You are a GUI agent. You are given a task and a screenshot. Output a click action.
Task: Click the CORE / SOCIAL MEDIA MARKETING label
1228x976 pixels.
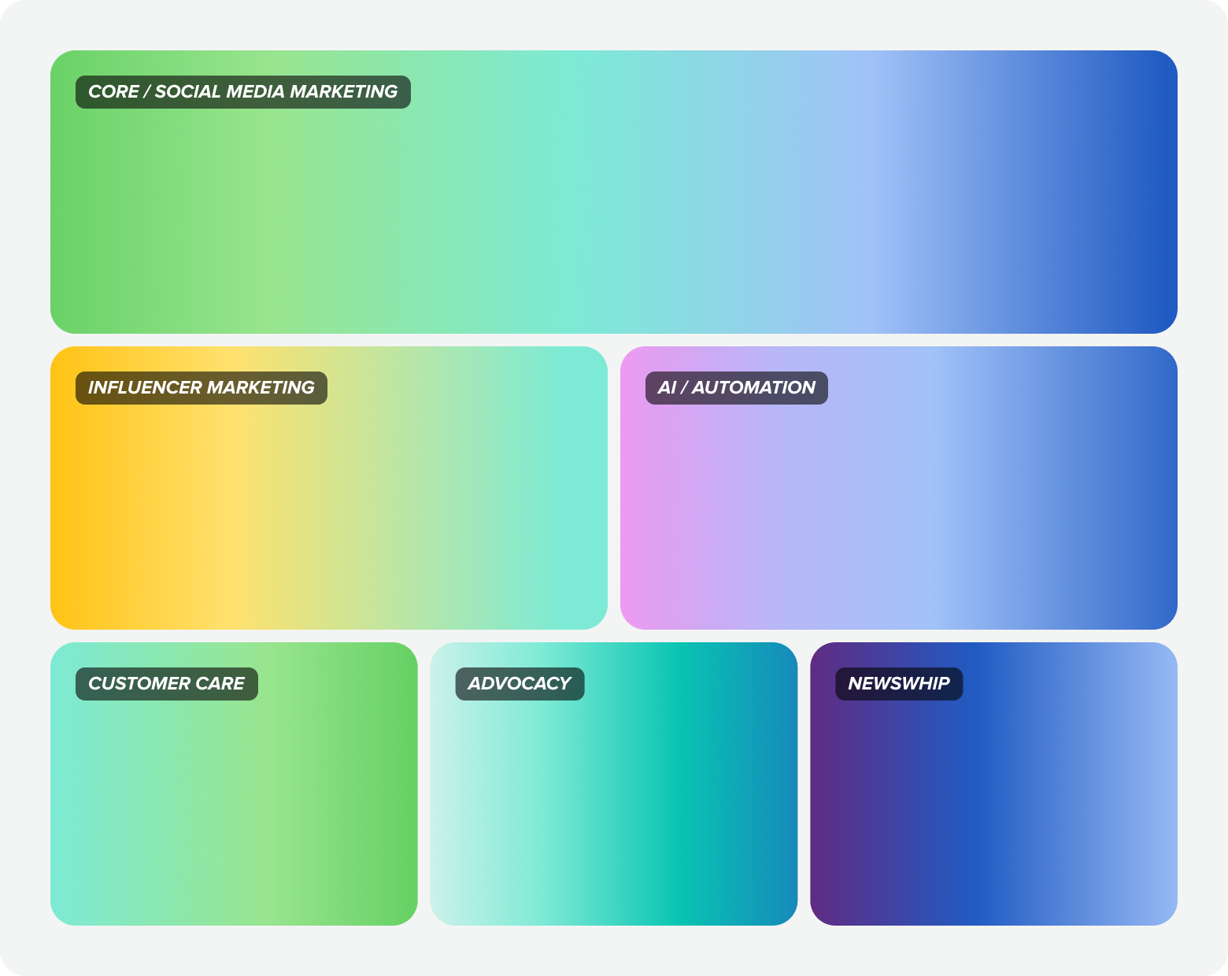(242, 91)
